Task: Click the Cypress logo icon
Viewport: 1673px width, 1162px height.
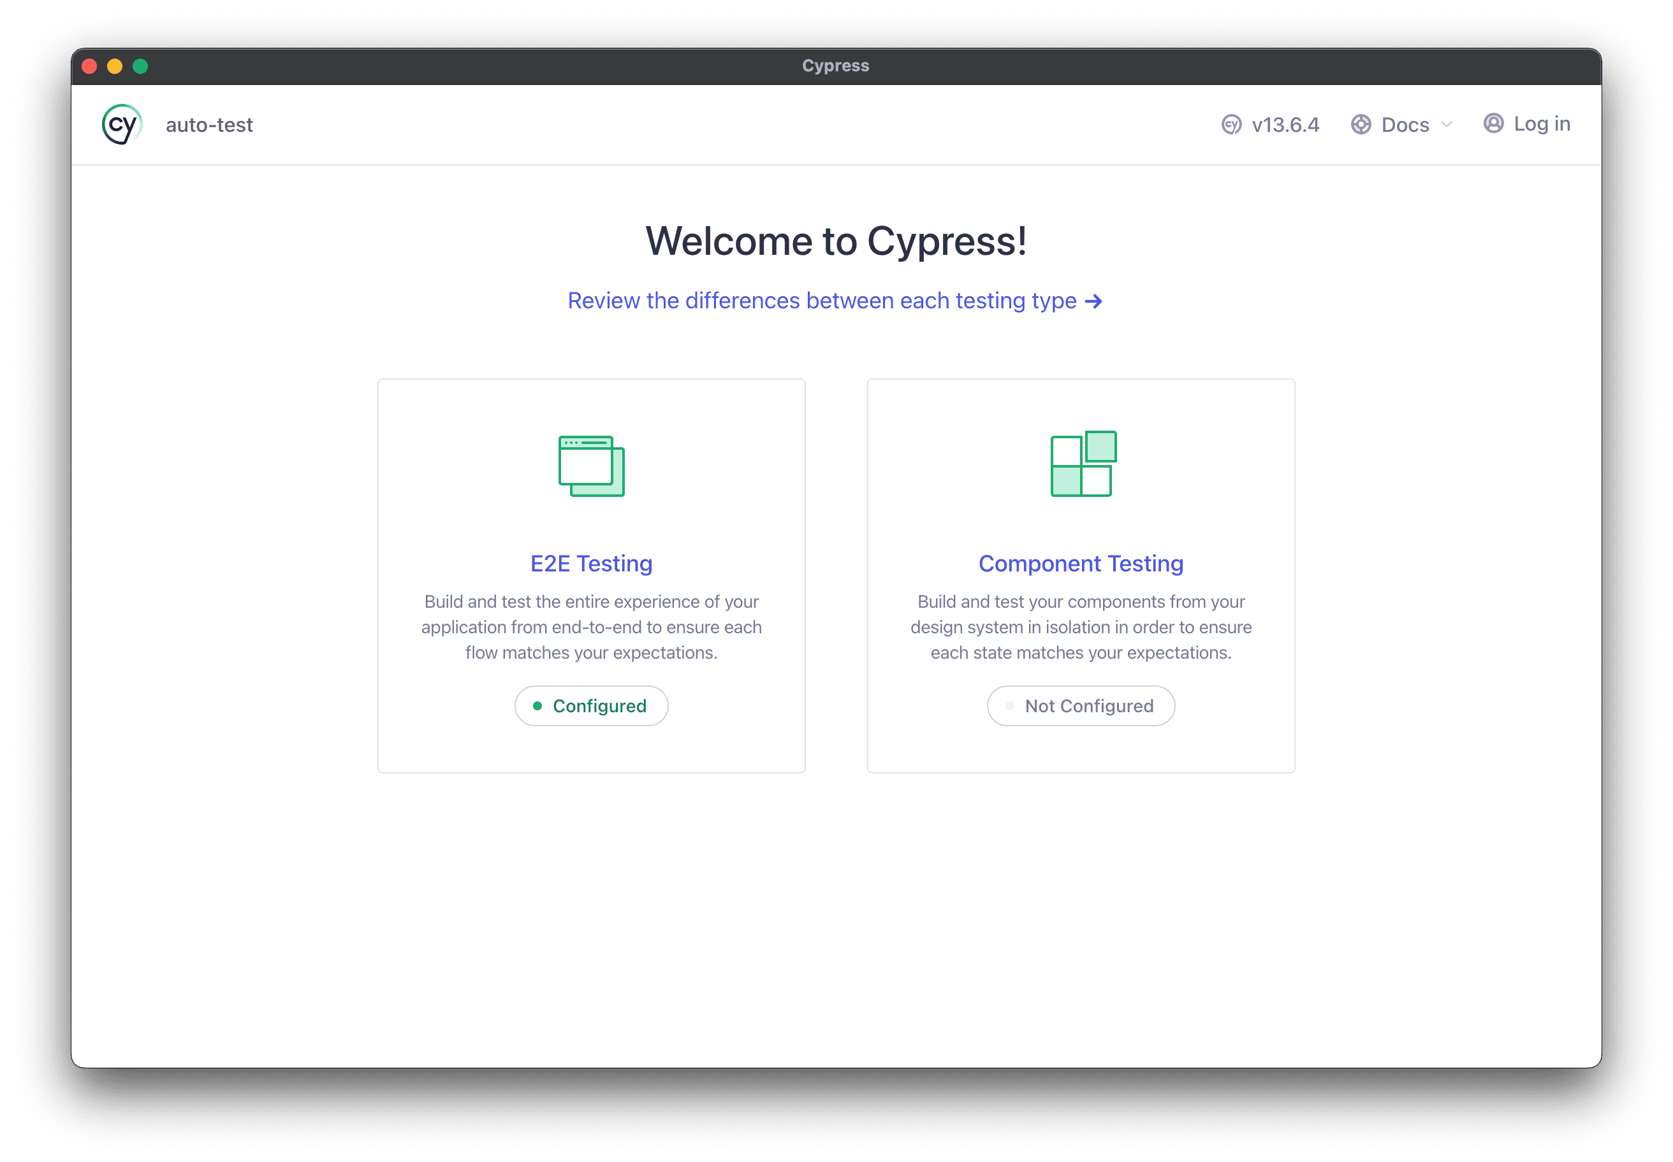Action: [x=122, y=124]
